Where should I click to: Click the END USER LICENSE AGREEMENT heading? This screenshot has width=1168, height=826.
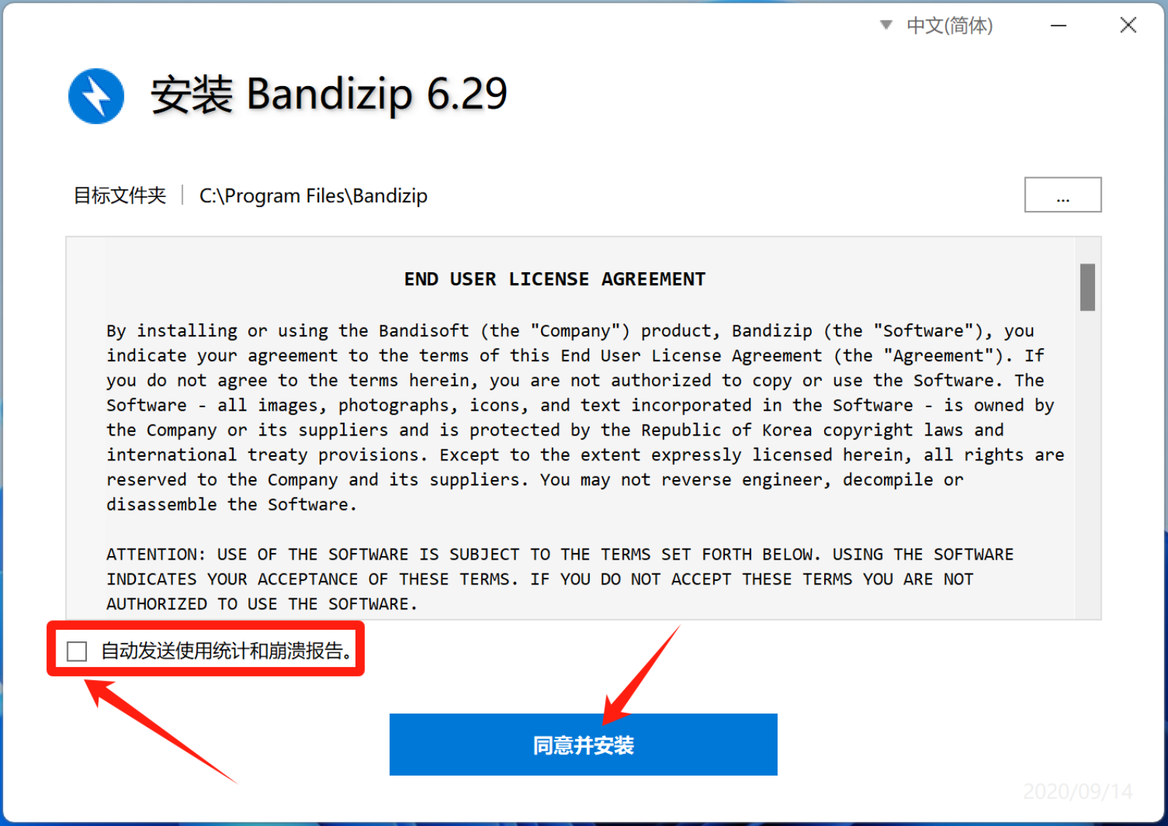[555, 279]
